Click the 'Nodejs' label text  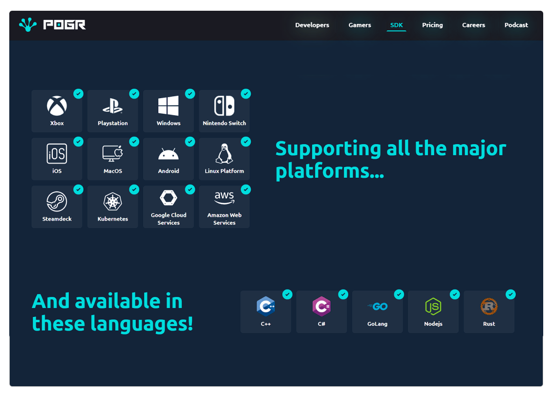pyautogui.click(x=433, y=324)
